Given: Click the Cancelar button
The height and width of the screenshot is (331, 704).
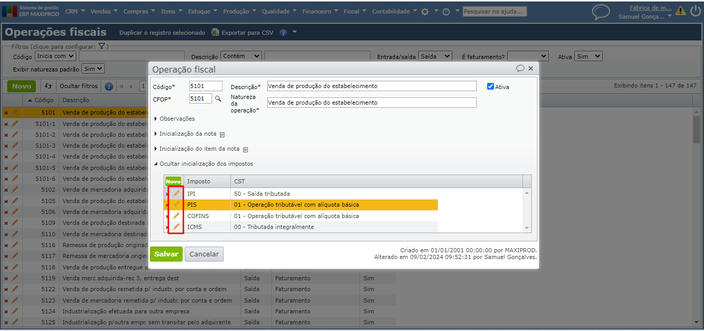Looking at the screenshot, I should [204, 254].
